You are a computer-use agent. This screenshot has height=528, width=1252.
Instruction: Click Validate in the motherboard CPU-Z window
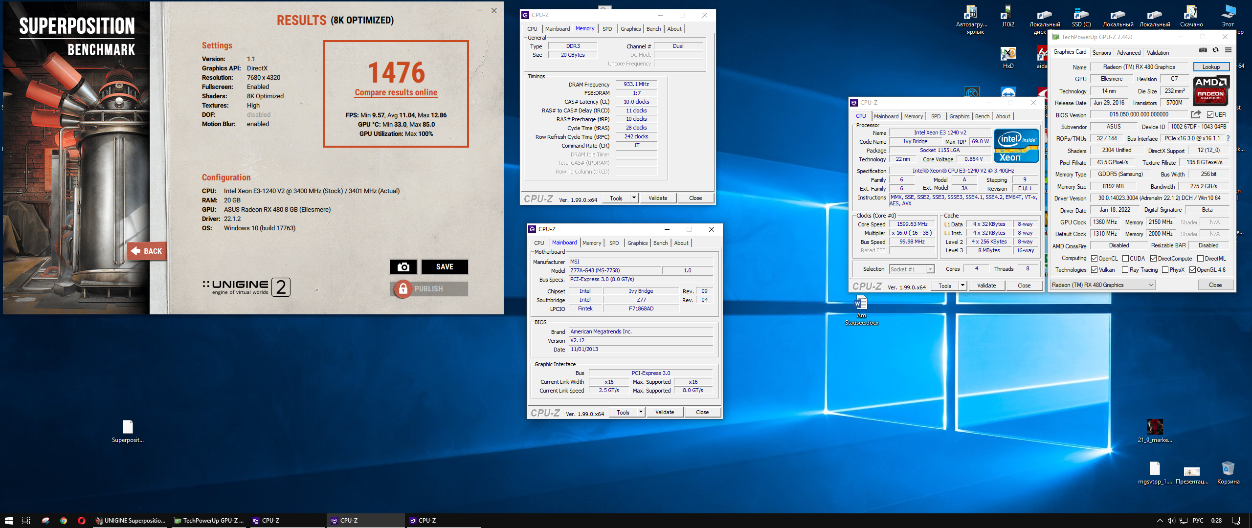(664, 412)
